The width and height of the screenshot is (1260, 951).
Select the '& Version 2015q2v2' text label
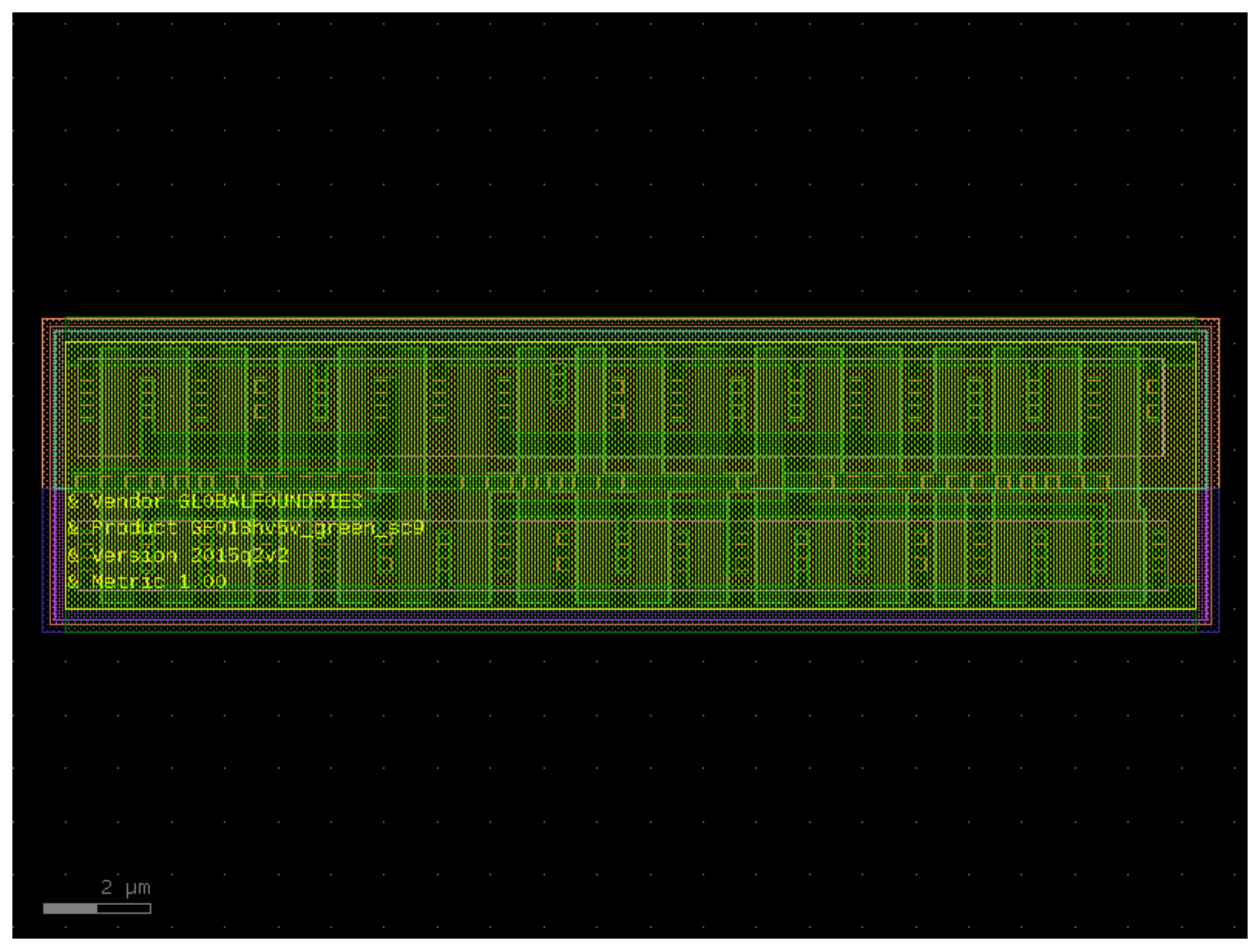tap(178, 555)
